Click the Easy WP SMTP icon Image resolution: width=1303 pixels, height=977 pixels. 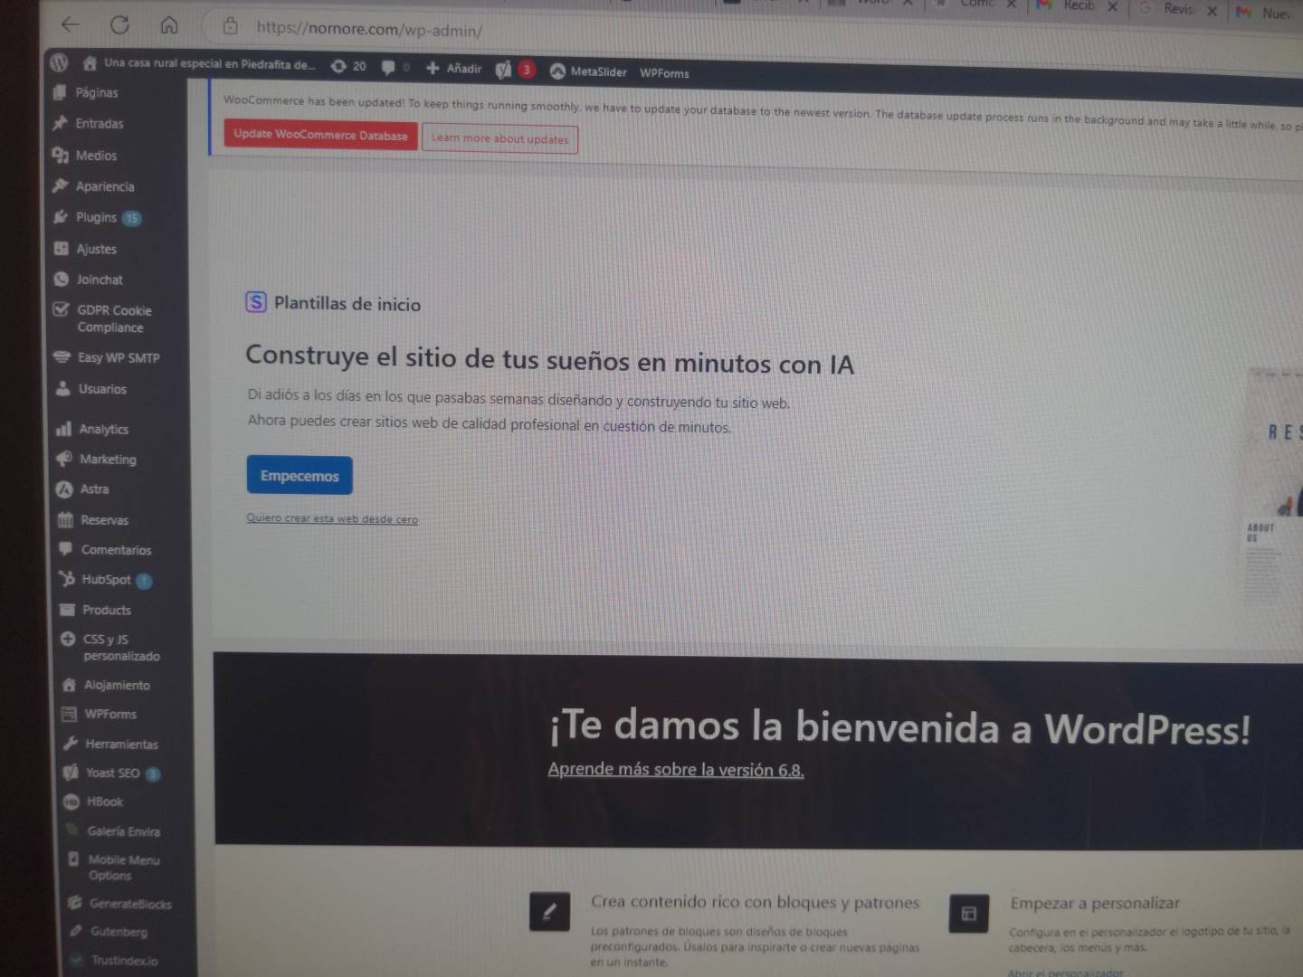tap(62, 356)
